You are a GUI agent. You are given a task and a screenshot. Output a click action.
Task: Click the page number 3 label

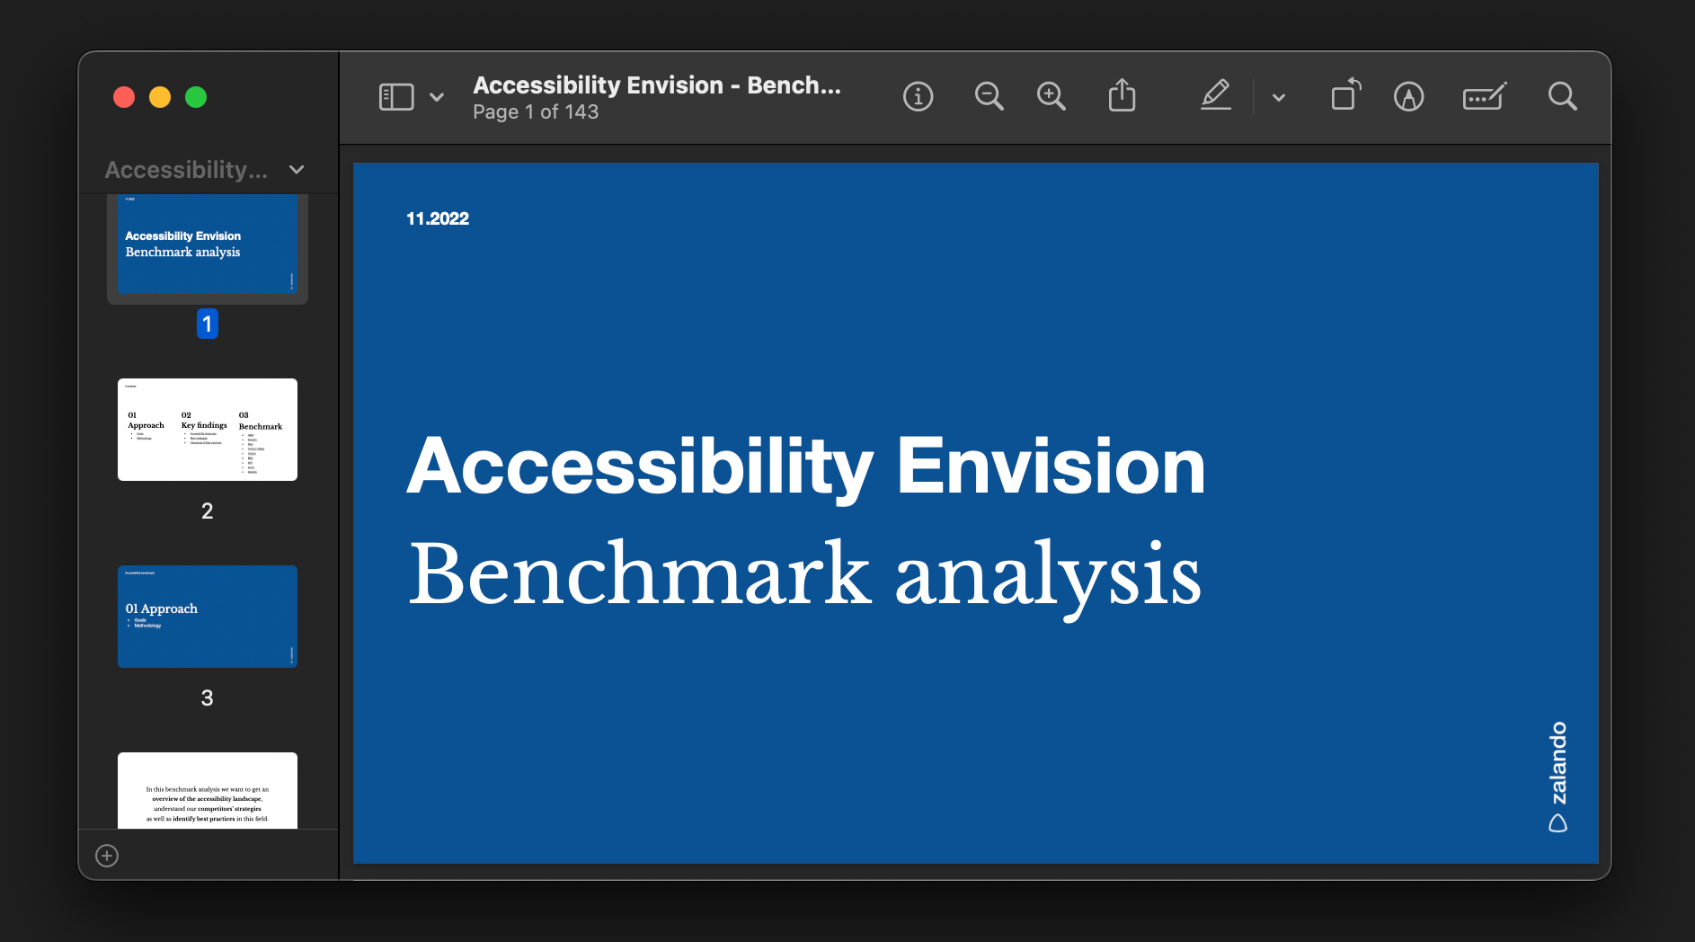[x=208, y=698]
